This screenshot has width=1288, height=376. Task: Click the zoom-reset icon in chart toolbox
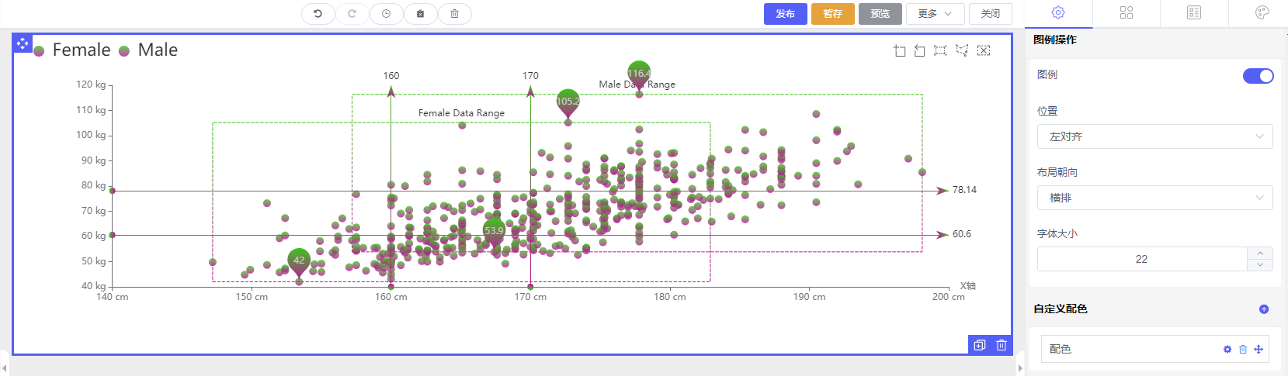(x=919, y=51)
